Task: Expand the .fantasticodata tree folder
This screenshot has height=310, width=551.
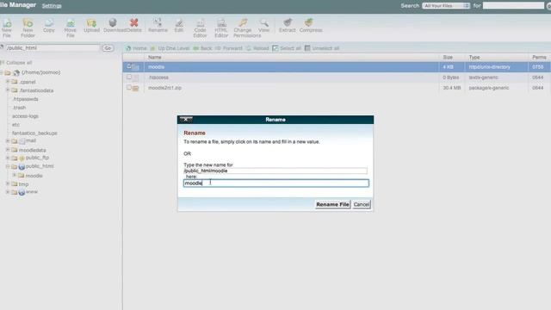Action: click(8, 90)
